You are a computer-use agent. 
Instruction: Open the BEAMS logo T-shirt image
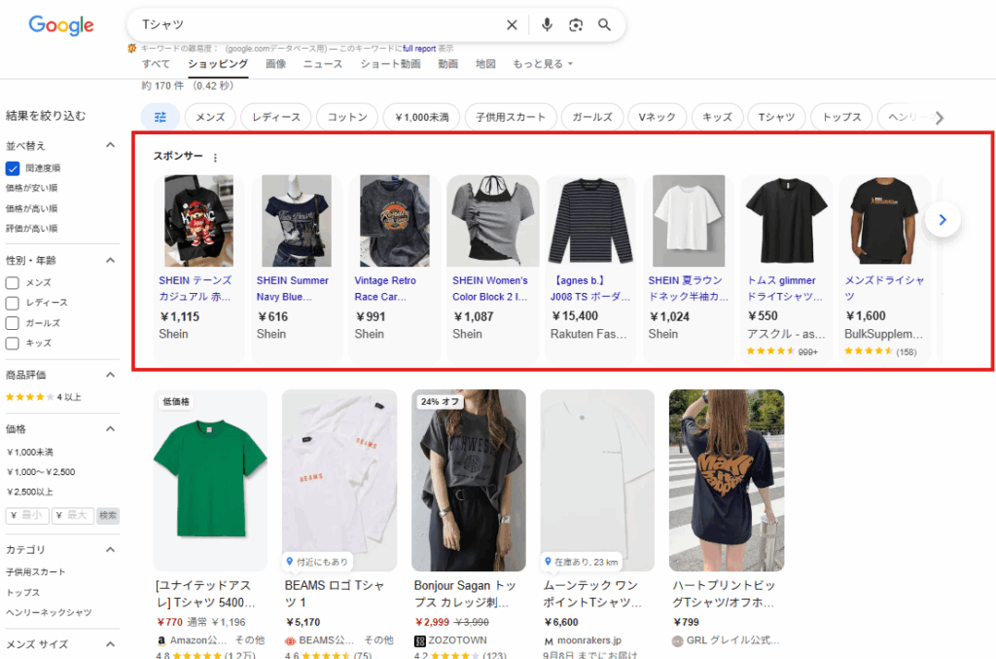point(339,481)
